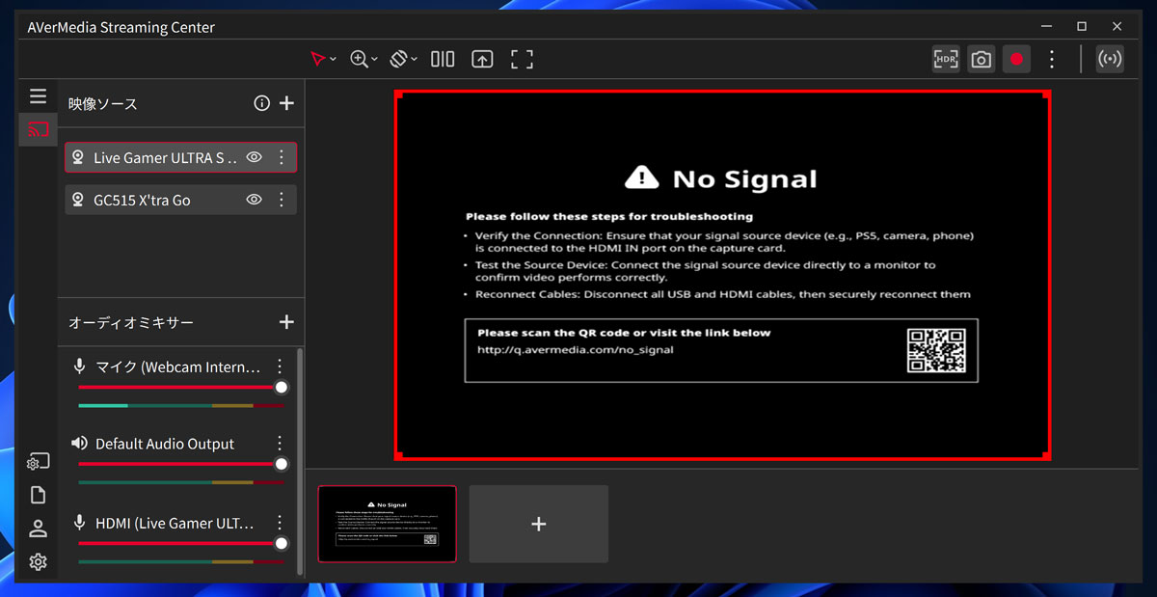Toggle visibility of GC515 X'tra Go
Image resolution: width=1157 pixels, height=597 pixels.
click(255, 200)
